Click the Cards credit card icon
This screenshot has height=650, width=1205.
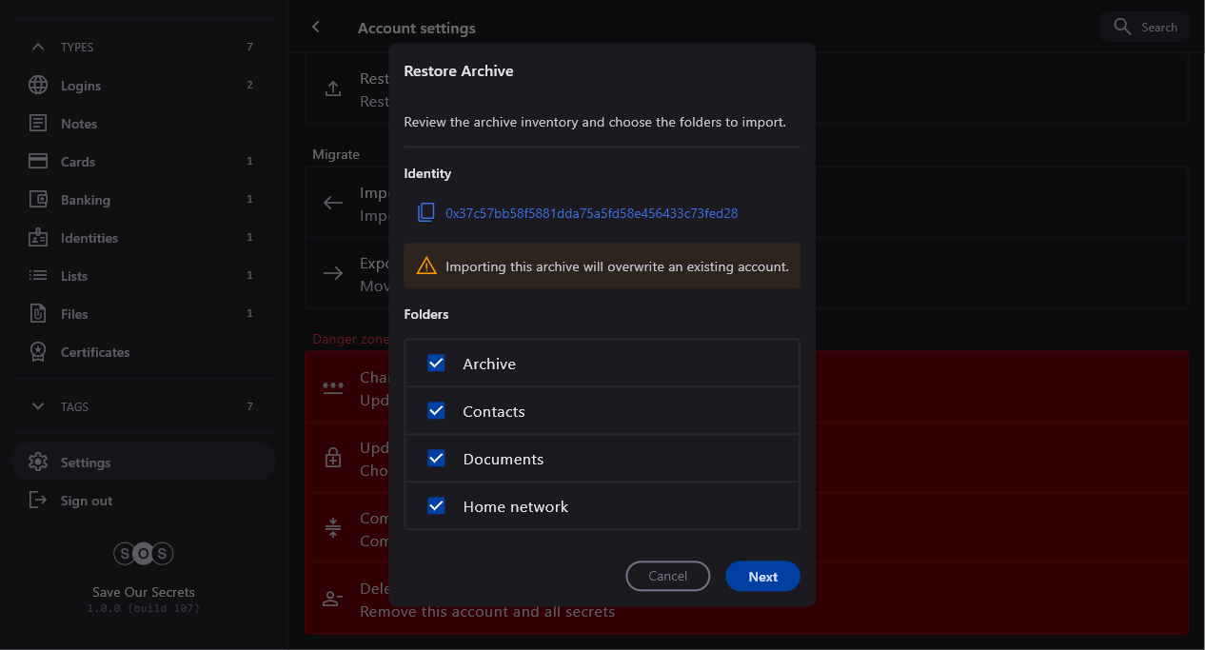coord(38,162)
